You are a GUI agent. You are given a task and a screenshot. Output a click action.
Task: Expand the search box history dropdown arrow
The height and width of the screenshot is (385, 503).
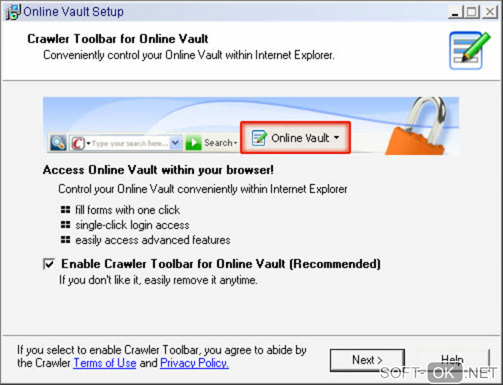tap(175, 142)
